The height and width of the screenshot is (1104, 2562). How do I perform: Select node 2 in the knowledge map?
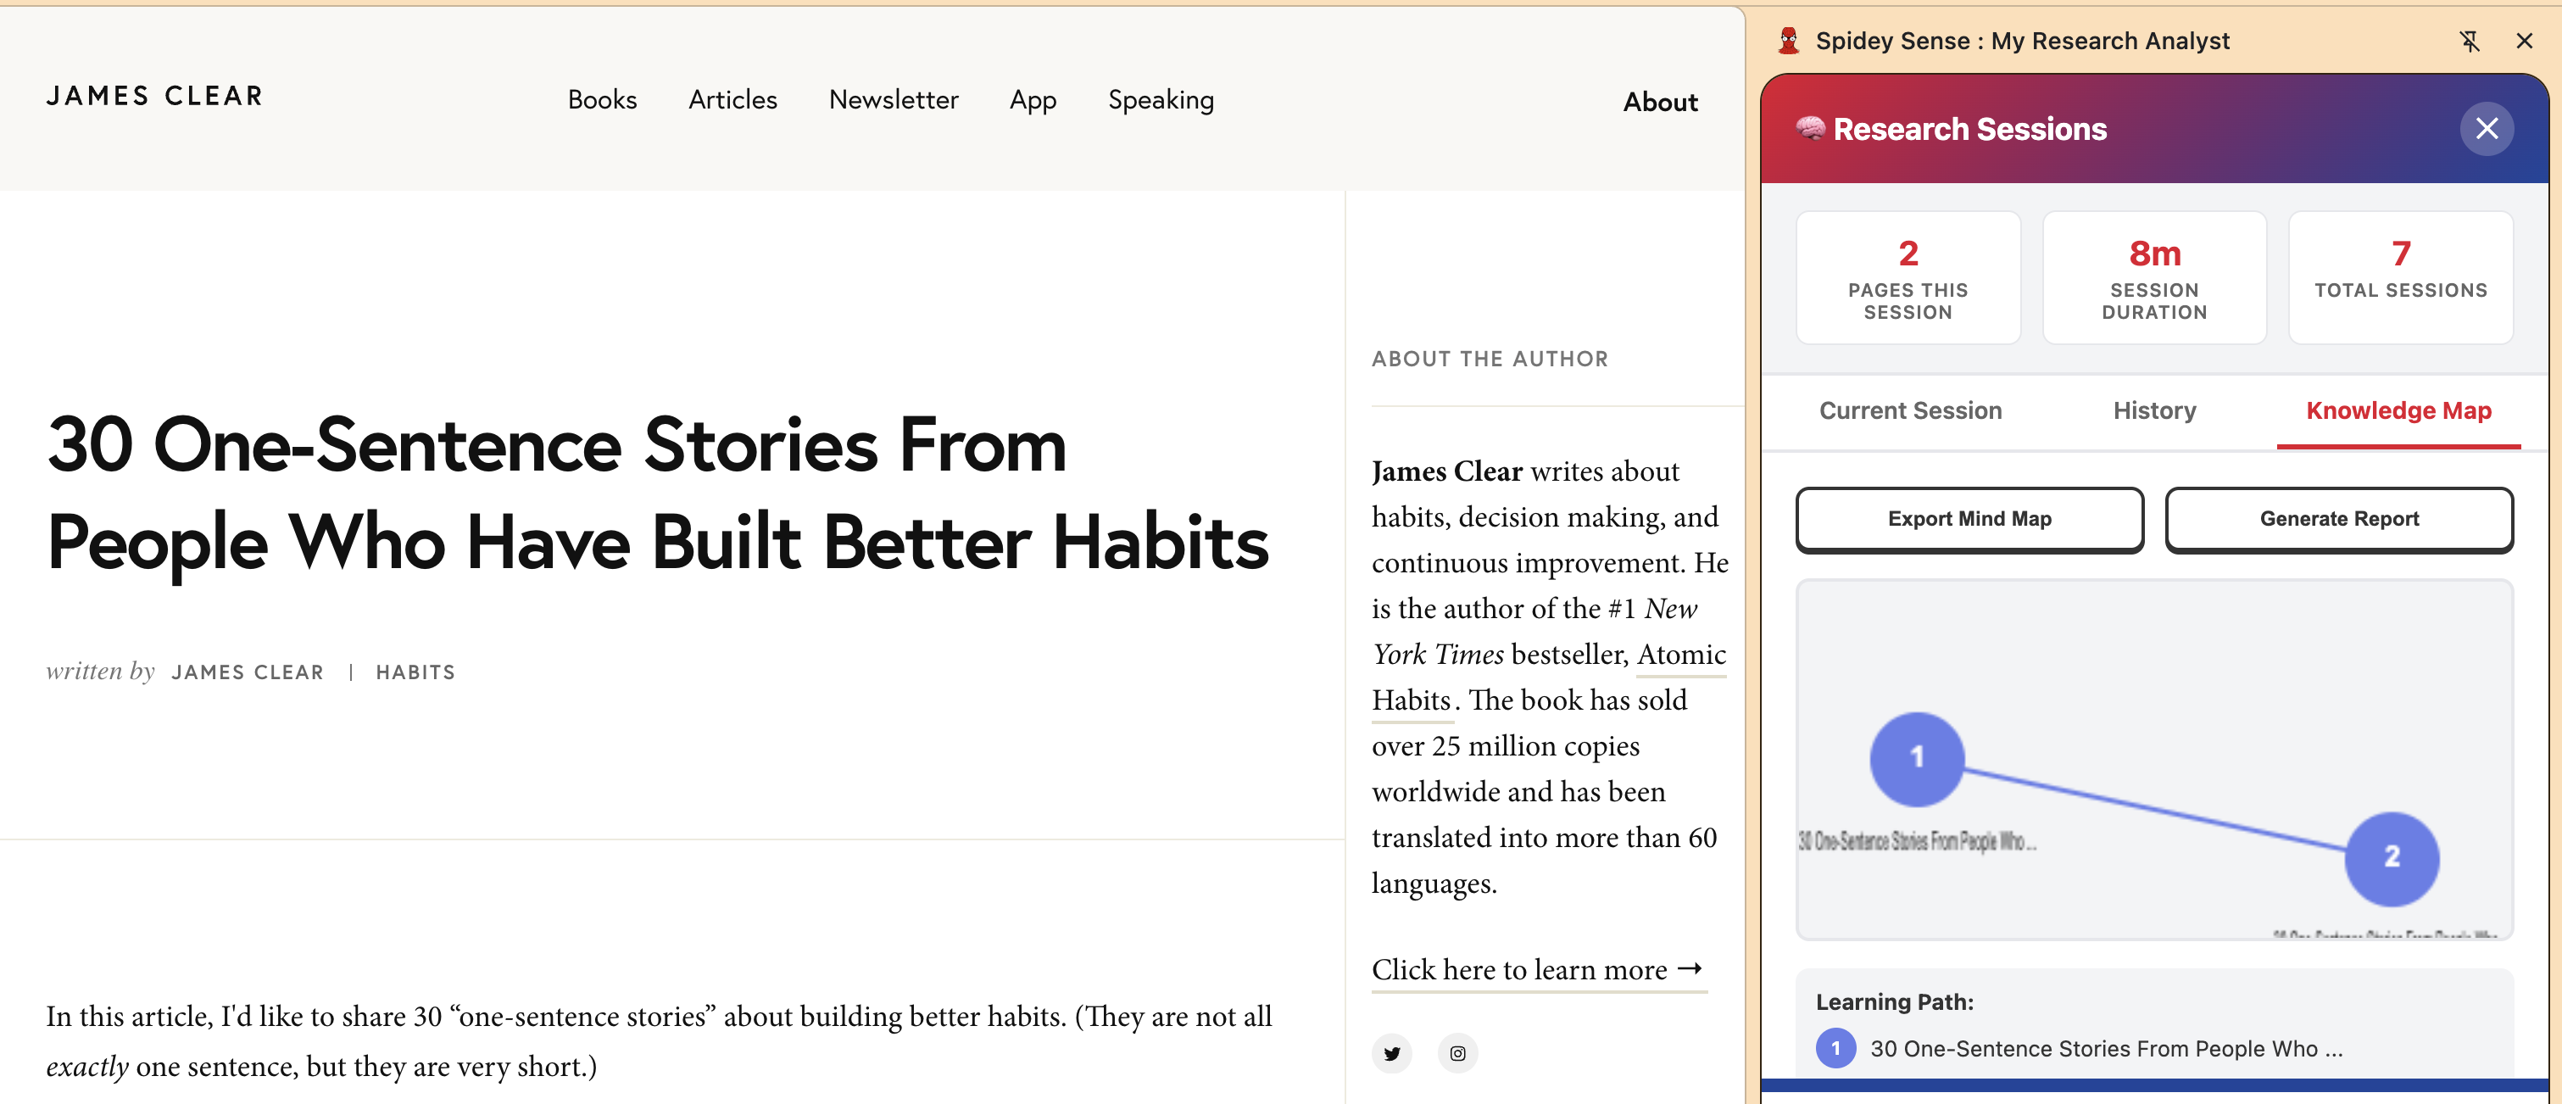pos(2391,858)
